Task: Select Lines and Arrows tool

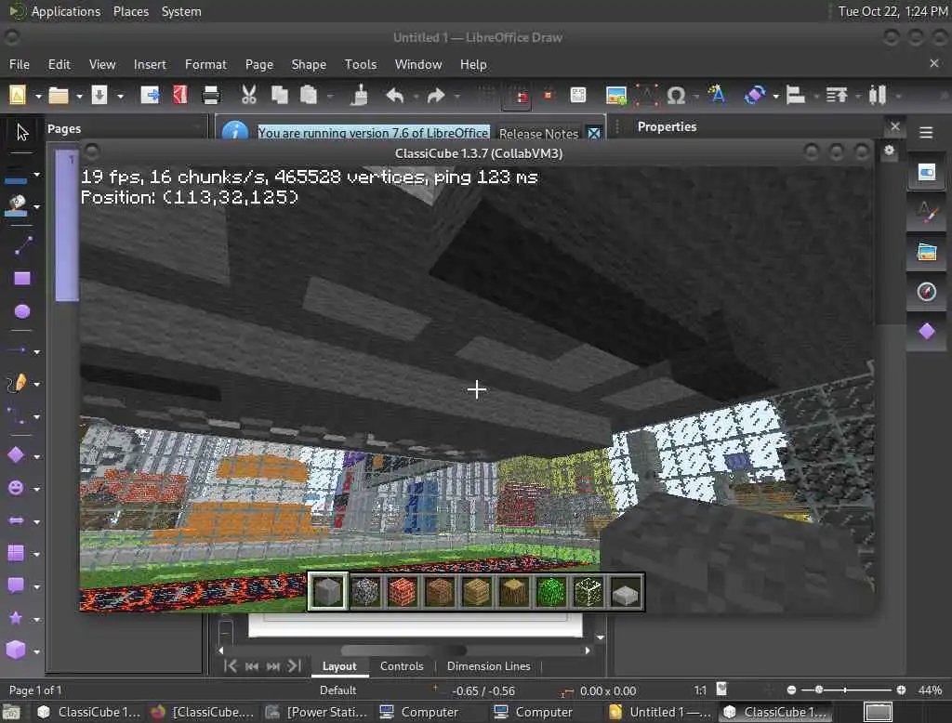Action: [x=17, y=350]
